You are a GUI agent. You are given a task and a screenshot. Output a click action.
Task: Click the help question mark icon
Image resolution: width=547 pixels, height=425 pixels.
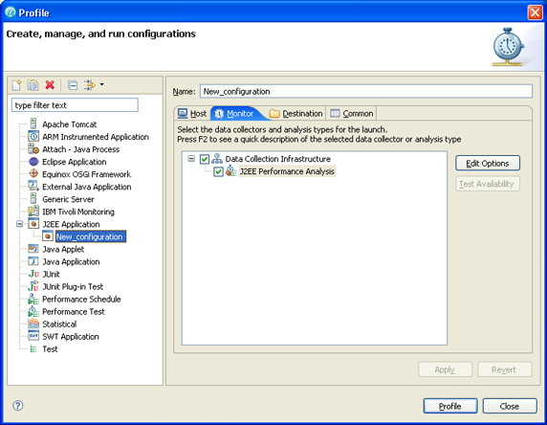coord(18,406)
